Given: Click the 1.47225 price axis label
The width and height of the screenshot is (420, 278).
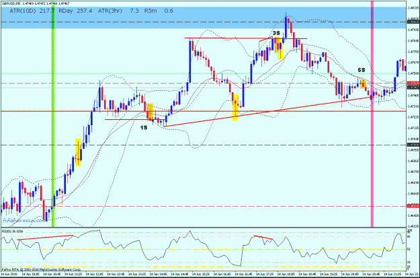Looking at the screenshot, I should click(412, 117).
